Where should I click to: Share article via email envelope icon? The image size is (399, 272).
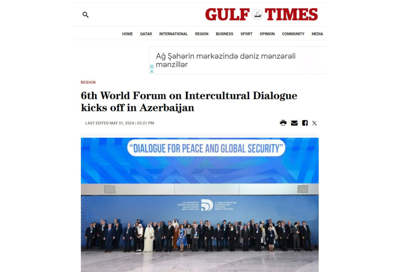click(x=294, y=123)
